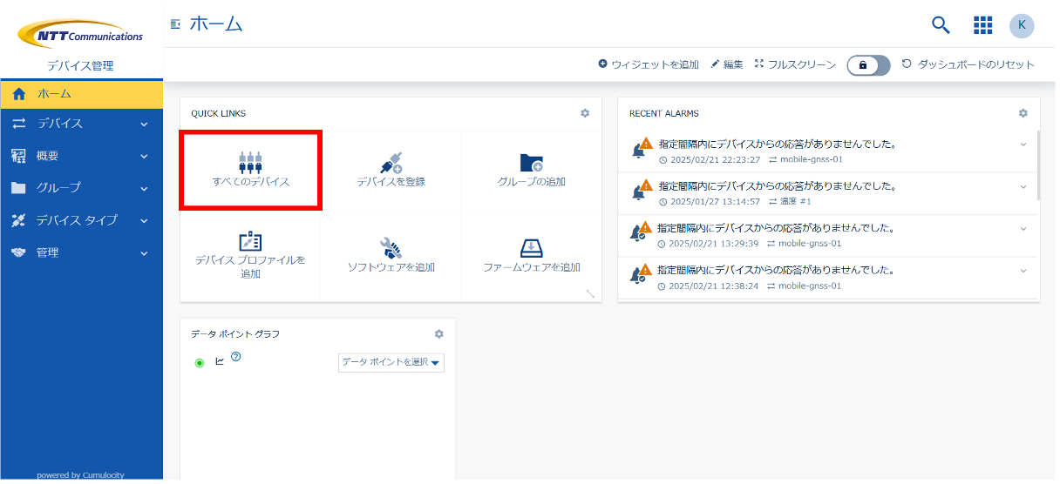The image size is (1060, 484).
Task: Open mobile-gnss-01 link in the 13:29:39 alarm
Action: (810, 244)
